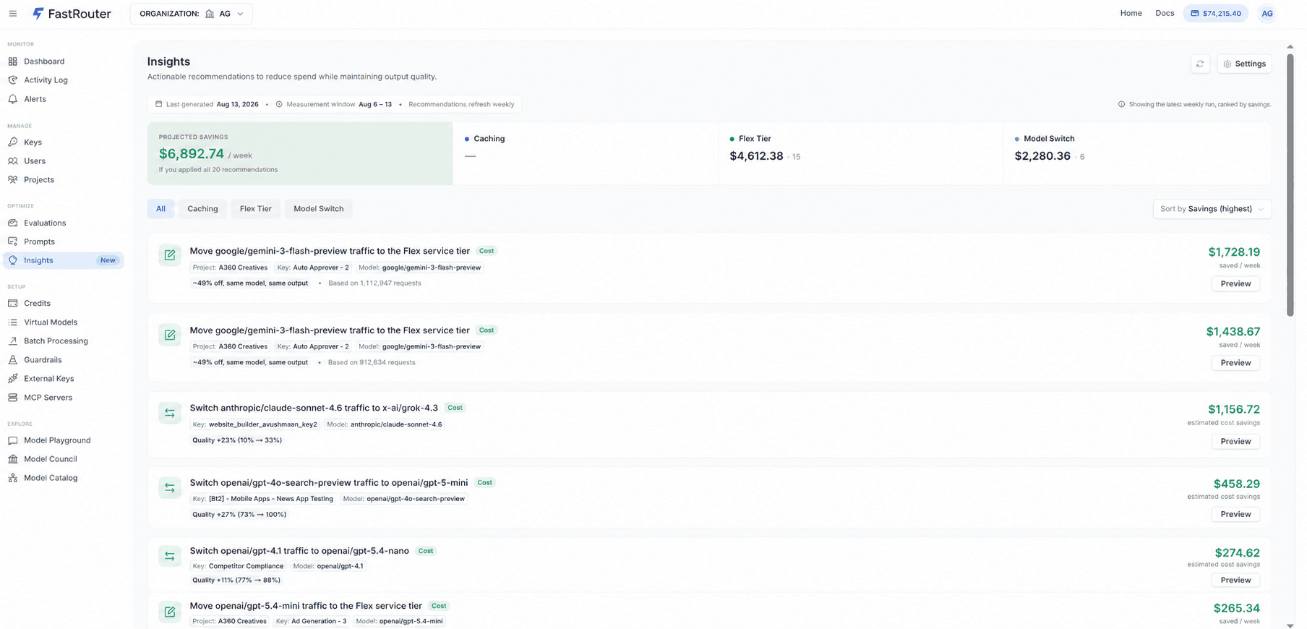
Task: Open the Model Playground icon
Action: click(x=13, y=440)
